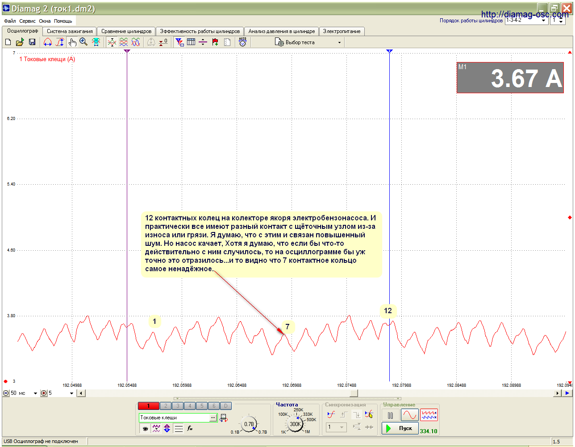This screenshot has height=447, width=575.
Task: Open the Помощь menu
Action: tap(63, 21)
